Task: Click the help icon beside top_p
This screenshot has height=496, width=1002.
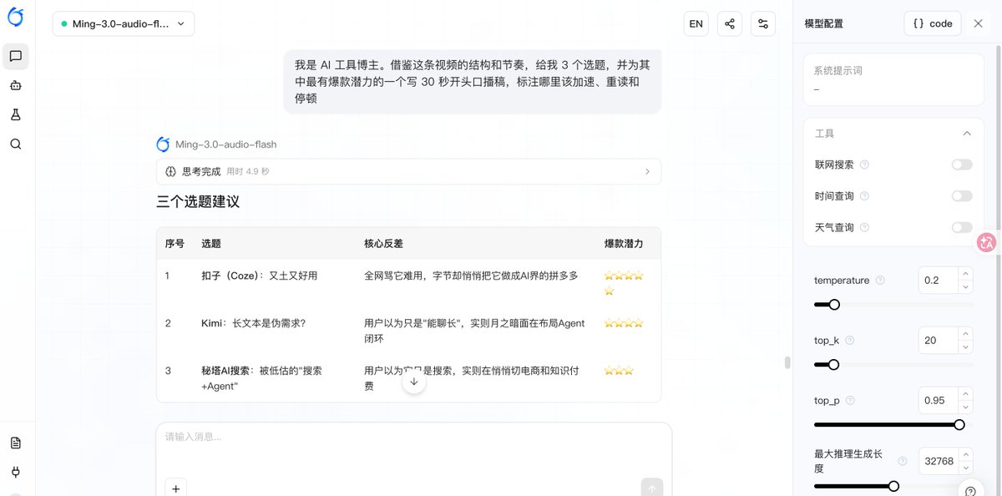Action: (x=851, y=401)
